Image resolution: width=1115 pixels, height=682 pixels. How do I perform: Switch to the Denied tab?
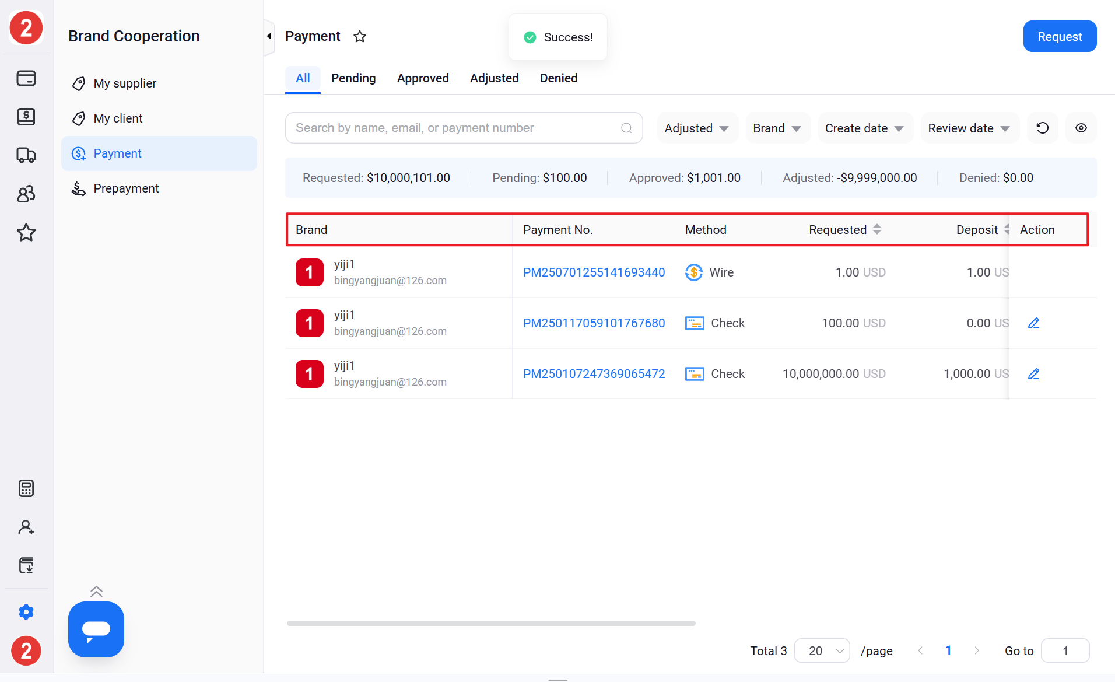coord(559,78)
